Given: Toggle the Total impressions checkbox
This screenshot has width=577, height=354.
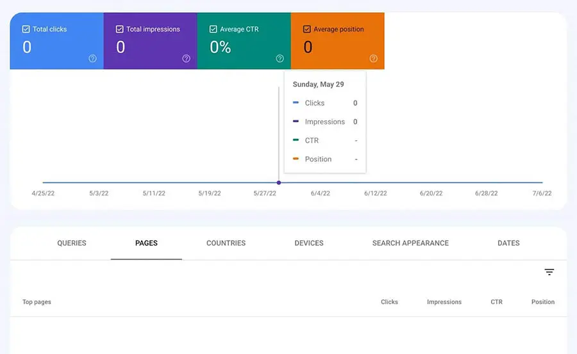Looking at the screenshot, I should (119, 29).
